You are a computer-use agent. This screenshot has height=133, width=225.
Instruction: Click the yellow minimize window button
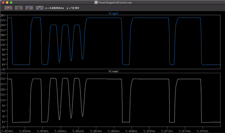[x=7, y=3]
